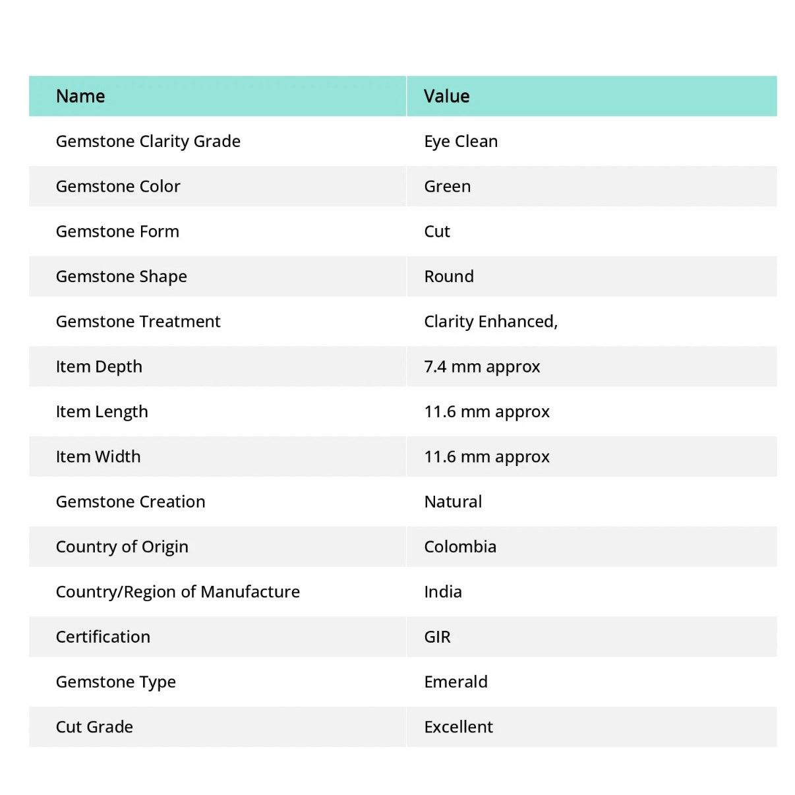Select the Clarity Enhanced treatment value

point(490,322)
